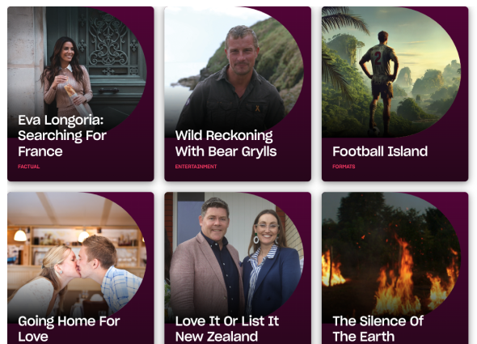Open the Eva Longoria: Searching For France title

62,136
